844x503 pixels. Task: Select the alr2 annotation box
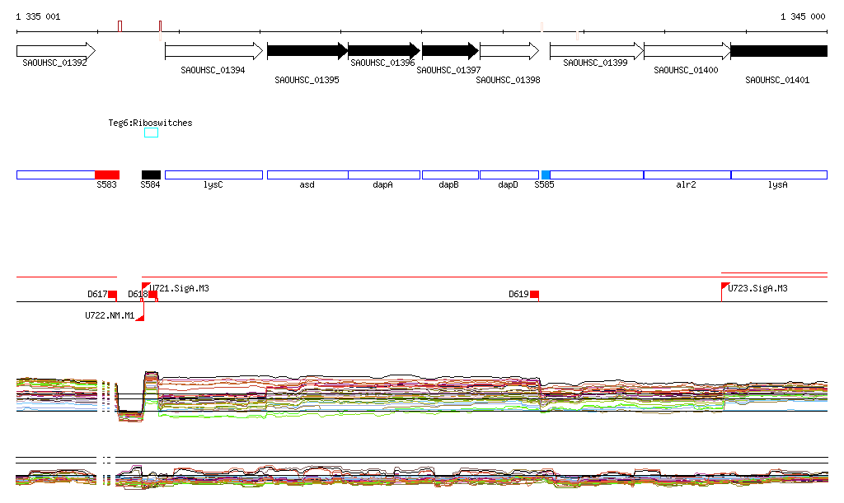[687, 175]
